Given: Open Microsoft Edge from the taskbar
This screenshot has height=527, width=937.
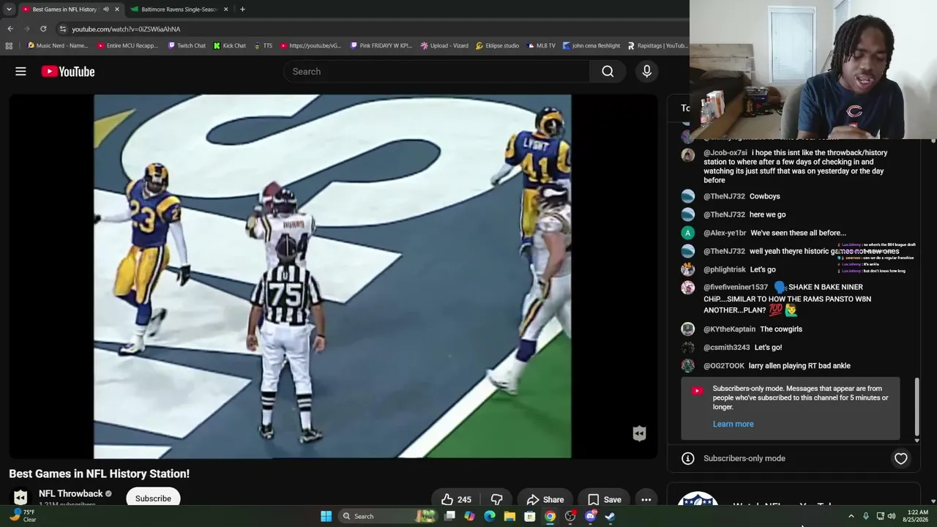Looking at the screenshot, I should [490, 516].
